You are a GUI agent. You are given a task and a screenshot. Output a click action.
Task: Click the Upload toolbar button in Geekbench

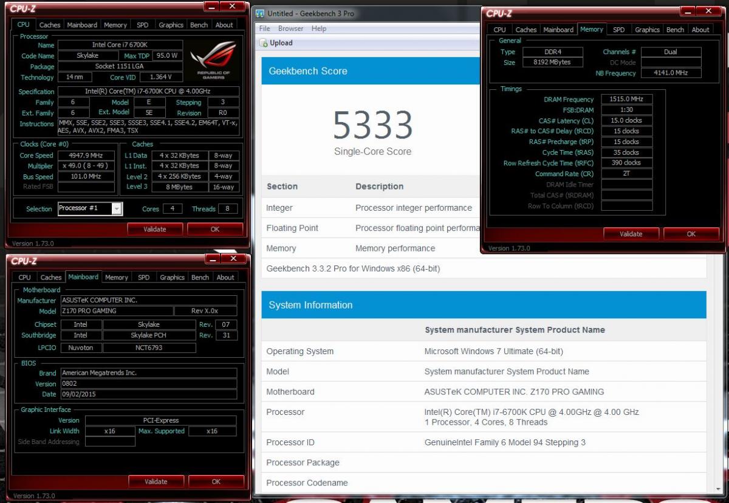pos(276,43)
